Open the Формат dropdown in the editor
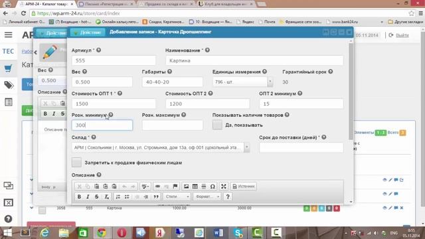Image resolution: width=425 pixels, height=239 pixels. (207, 197)
